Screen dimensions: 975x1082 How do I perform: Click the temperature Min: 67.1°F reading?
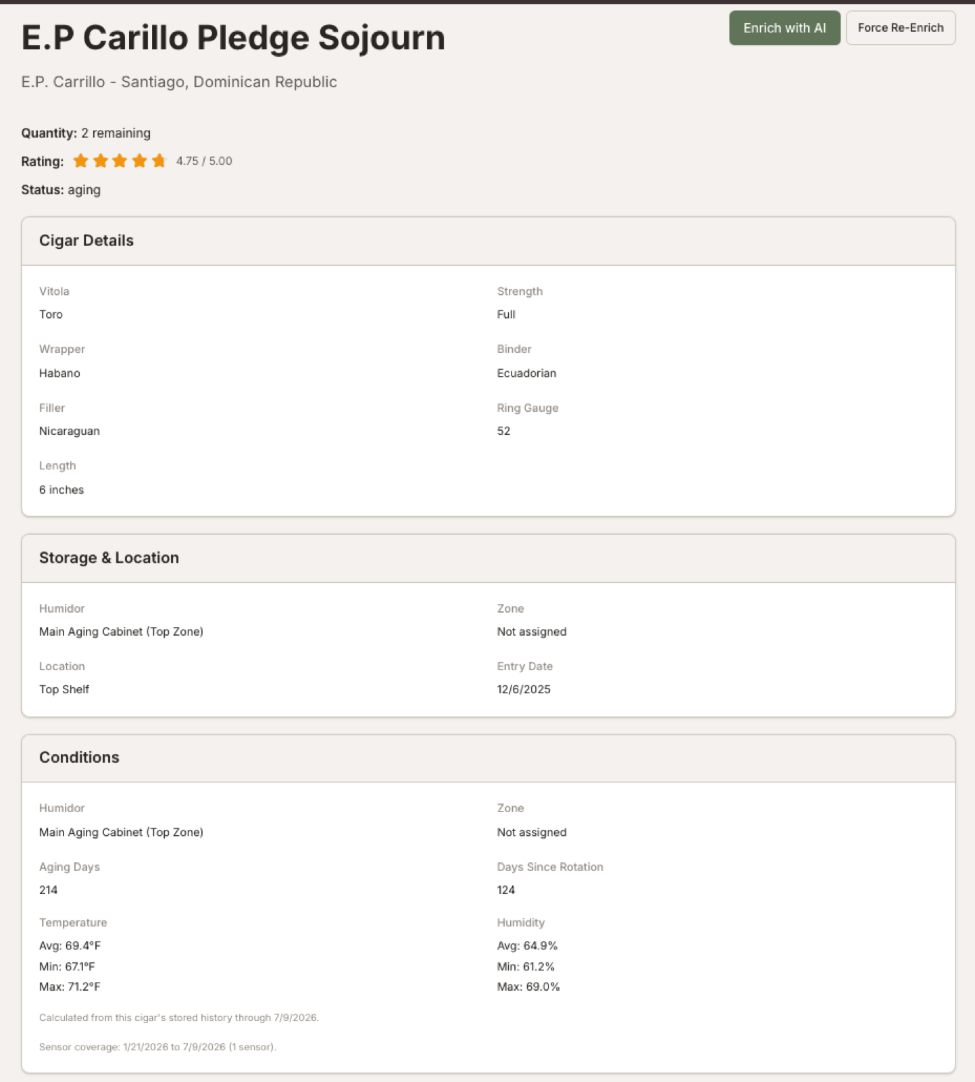(x=67, y=967)
